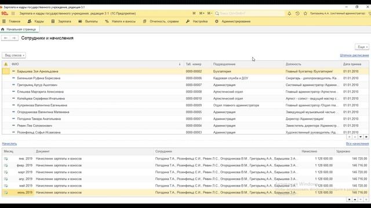Sort by the ФИО column header
This screenshot has width=371, height=208.
pyautogui.click(x=96, y=64)
